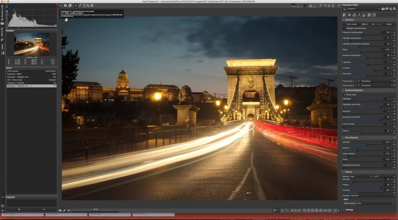This screenshot has height=220, width=398.
Task: Open Retinex Process Standard dropdown
Action: point(372,195)
